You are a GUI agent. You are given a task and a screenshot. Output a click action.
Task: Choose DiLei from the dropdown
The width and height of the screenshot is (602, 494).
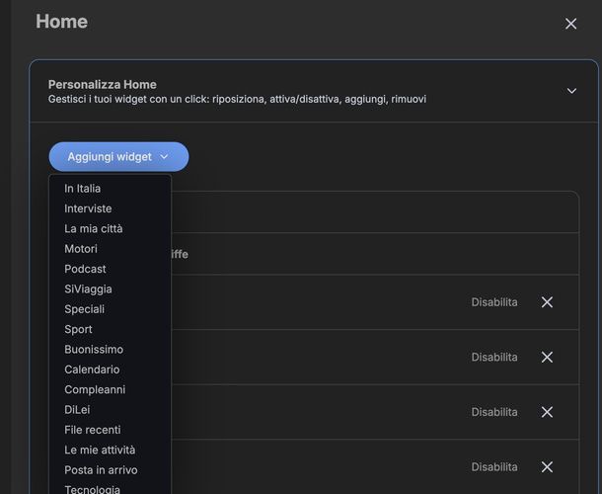77,410
